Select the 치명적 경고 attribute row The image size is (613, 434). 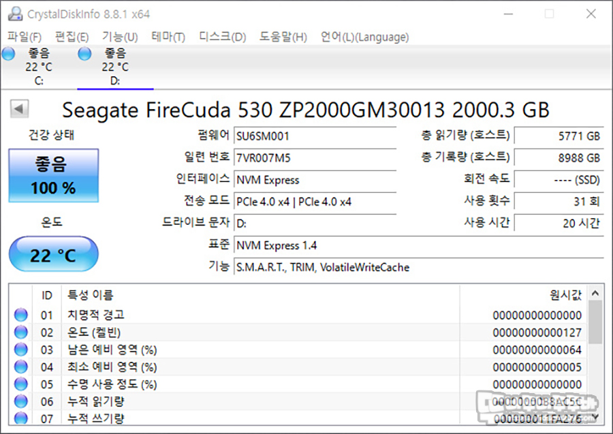pos(299,315)
